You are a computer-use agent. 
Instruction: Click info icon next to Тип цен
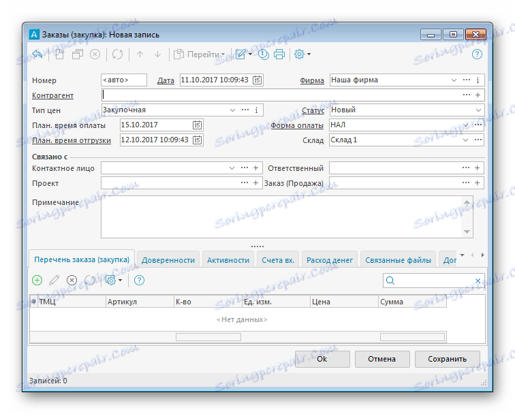coord(256,110)
